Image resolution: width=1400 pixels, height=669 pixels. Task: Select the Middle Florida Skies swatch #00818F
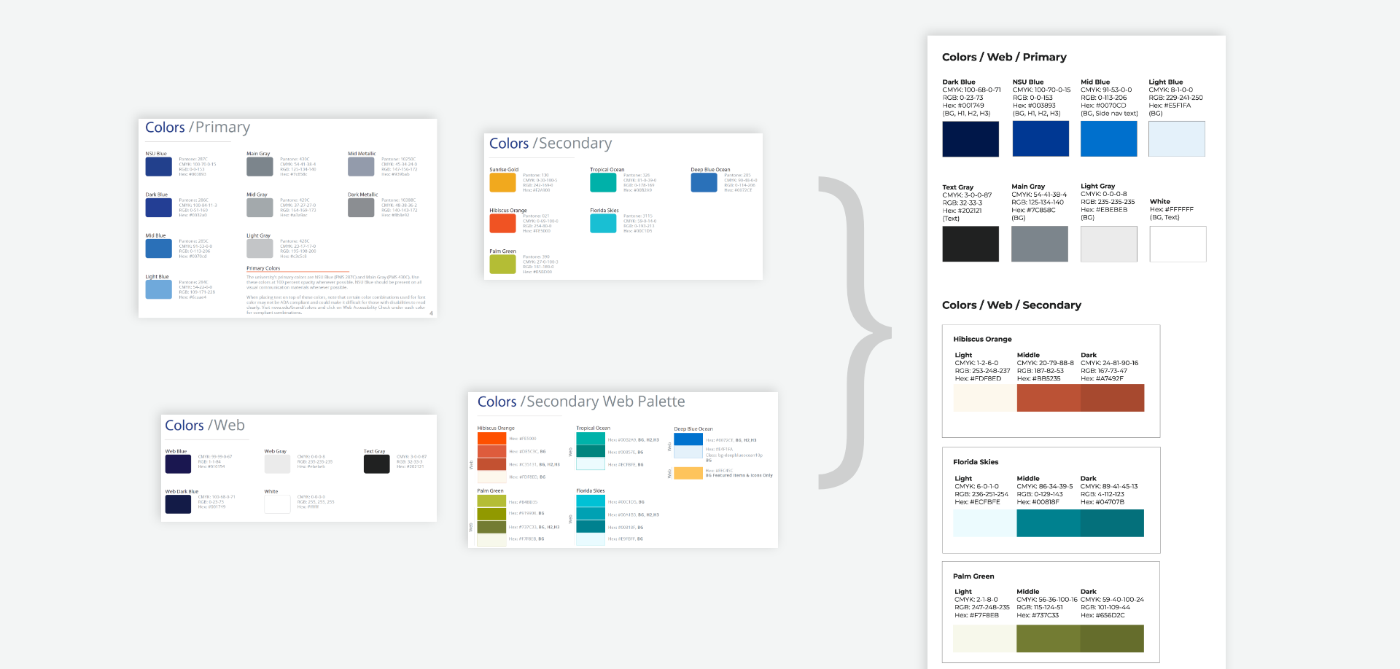coord(1050,523)
